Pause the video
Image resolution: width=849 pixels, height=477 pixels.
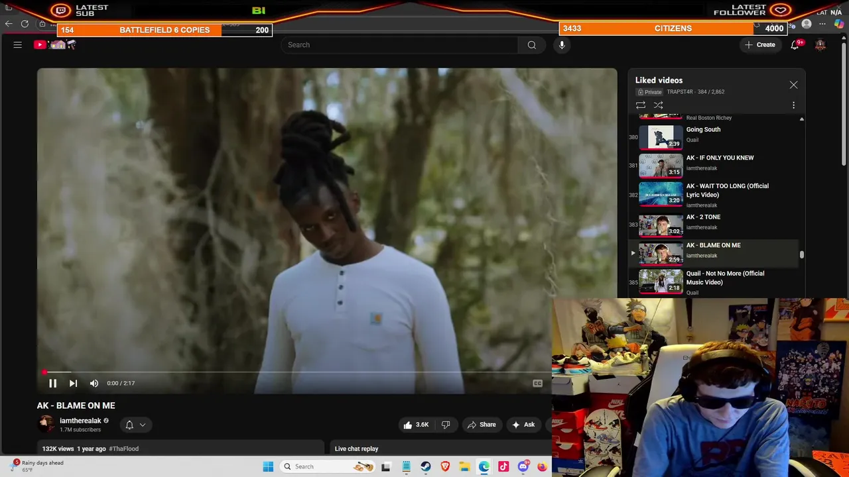point(52,383)
